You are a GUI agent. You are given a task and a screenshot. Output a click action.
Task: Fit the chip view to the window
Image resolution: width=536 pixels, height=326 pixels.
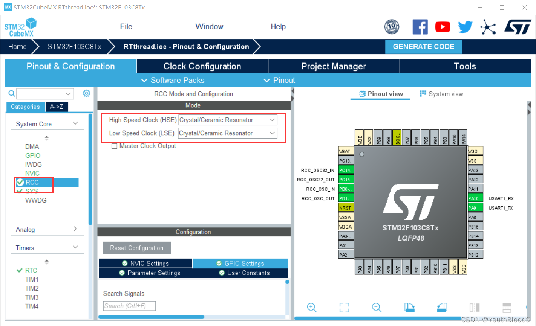tap(344, 307)
